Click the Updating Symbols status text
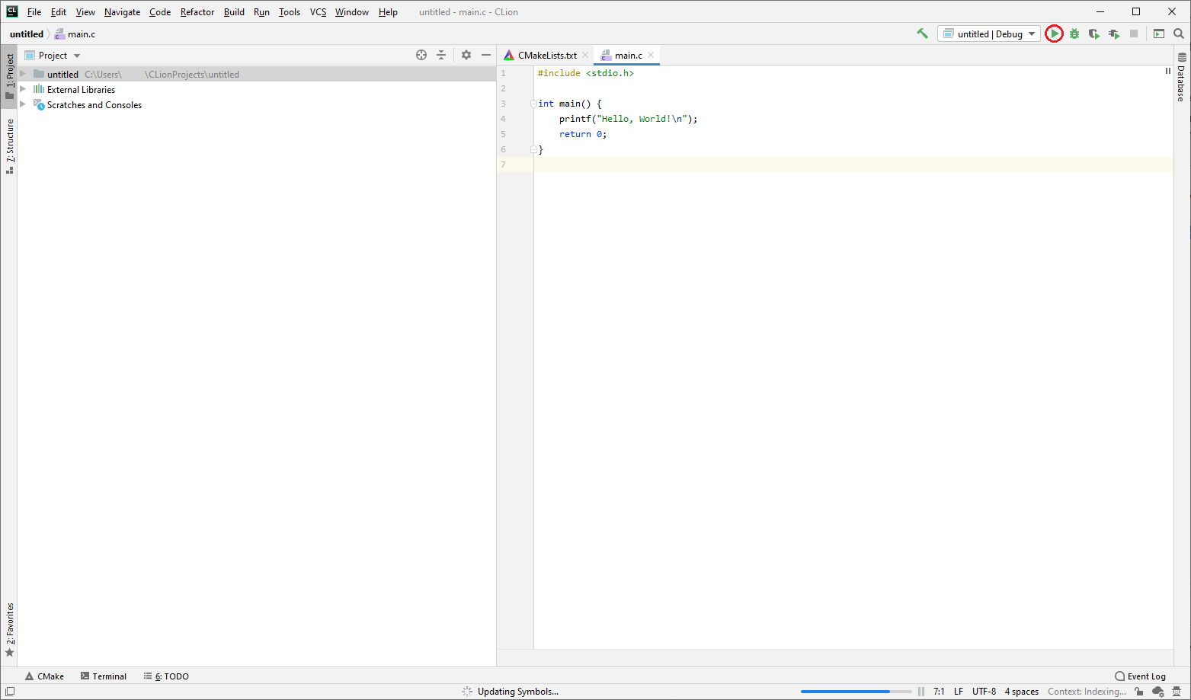1191x700 pixels. coord(517,692)
